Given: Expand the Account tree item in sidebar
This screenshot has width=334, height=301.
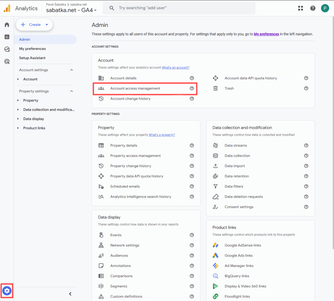Looking at the screenshot, I should coord(18,79).
